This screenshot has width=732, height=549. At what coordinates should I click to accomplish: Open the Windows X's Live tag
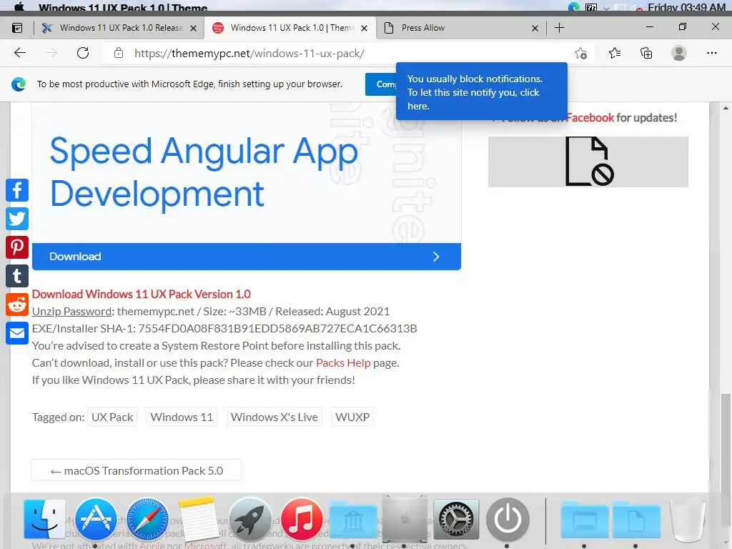pos(274,417)
